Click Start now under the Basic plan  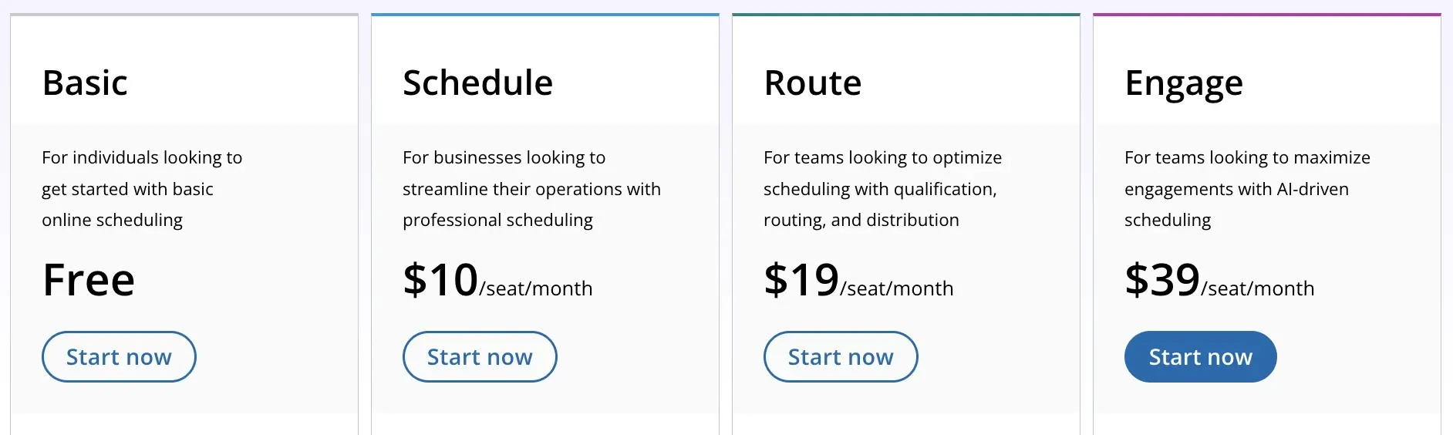tap(119, 356)
